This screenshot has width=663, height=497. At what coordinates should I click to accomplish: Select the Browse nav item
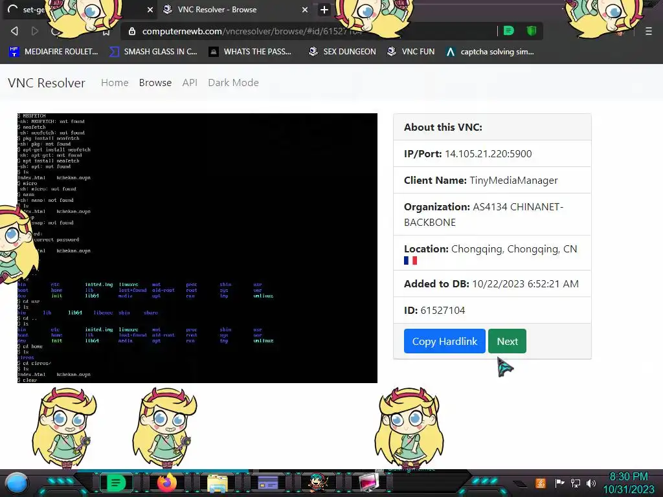point(155,82)
